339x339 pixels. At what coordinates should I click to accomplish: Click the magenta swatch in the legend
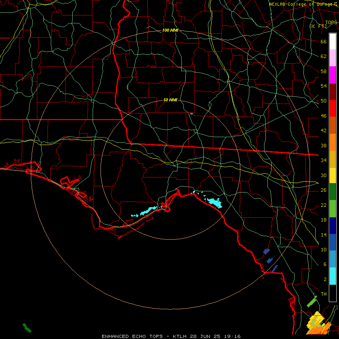coord(333,75)
